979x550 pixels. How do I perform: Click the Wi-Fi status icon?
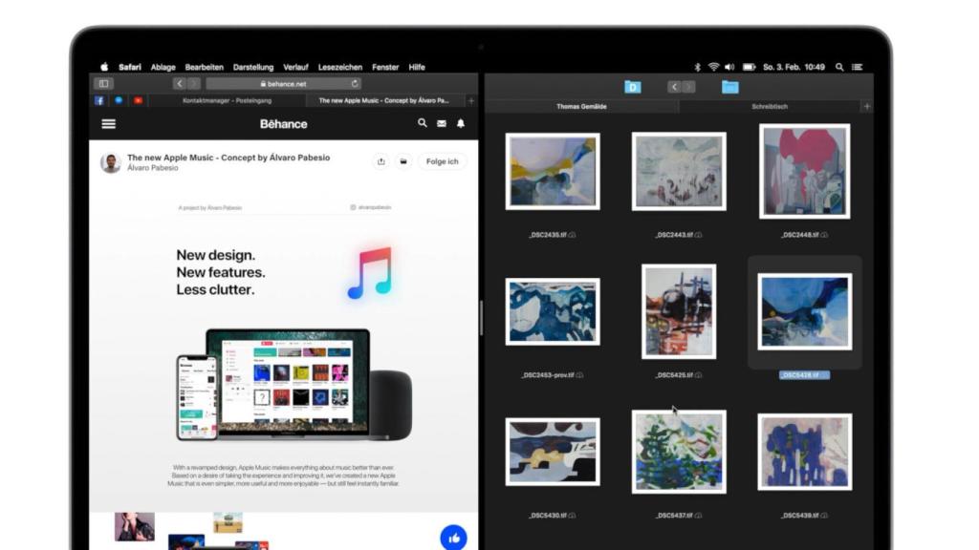coord(713,67)
